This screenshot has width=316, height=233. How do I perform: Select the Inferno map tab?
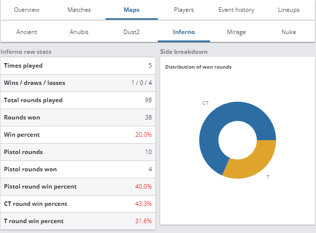(x=184, y=32)
